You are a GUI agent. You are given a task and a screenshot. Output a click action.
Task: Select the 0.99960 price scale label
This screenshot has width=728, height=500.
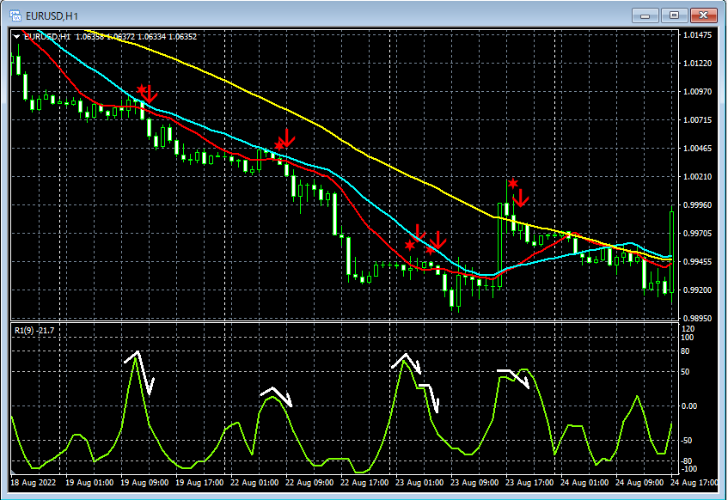tap(697, 204)
